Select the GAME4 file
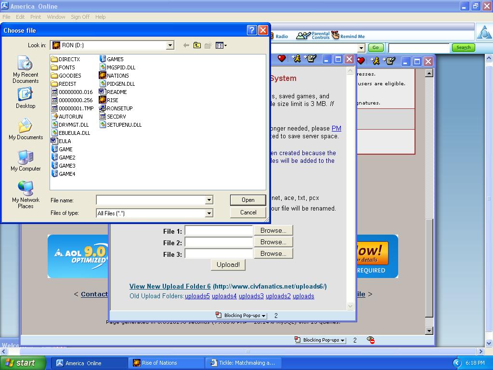Viewport: 493px width, 370px height. point(63,173)
